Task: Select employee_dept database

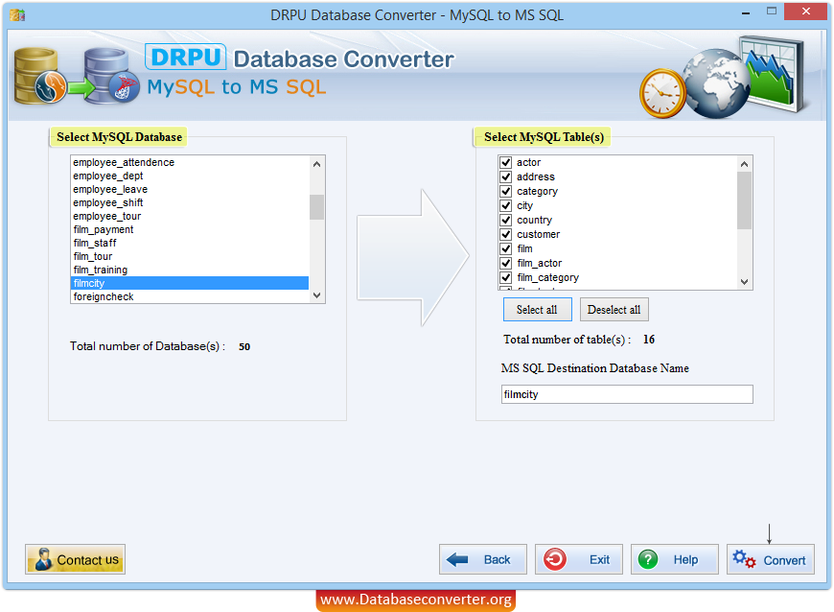Action: coord(190,176)
